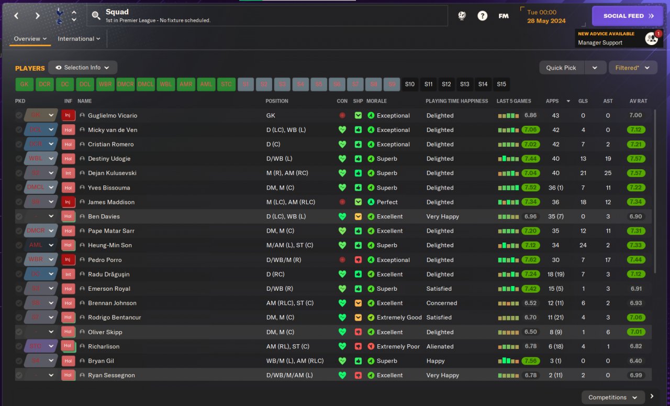Click the injury badge for Guglielmo Vicario
This screenshot has height=406, width=670.
(x=68, y=115)
